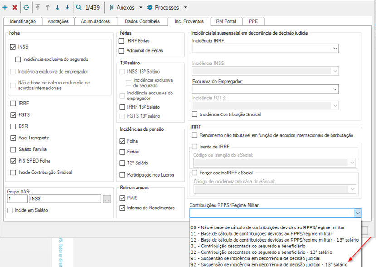The width and height of the screenshot is (376, 267).
Task: Enable Isento de IRRF checkbox
Action: [x=195, y=147]
